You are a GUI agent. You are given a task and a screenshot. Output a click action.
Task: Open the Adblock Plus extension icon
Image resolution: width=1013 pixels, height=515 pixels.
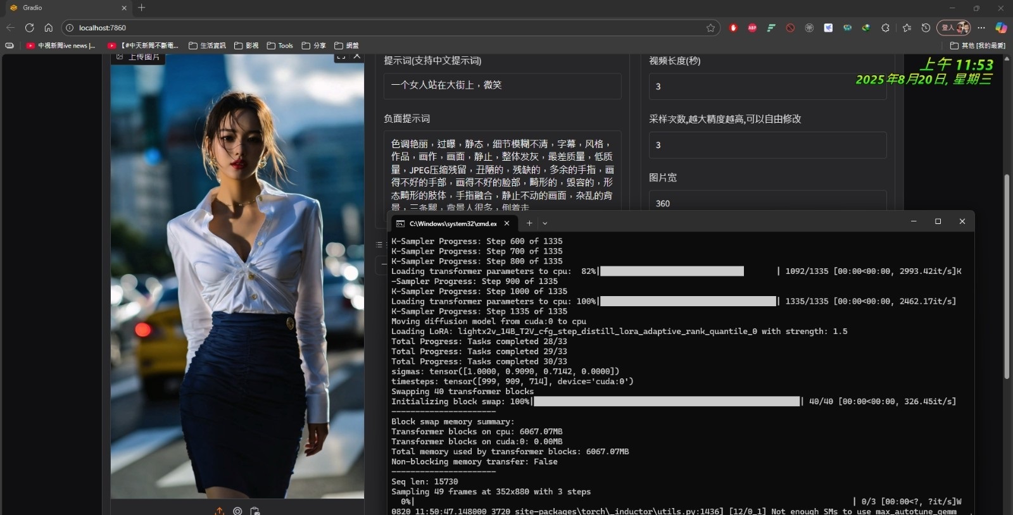click(x=752, y=28)
